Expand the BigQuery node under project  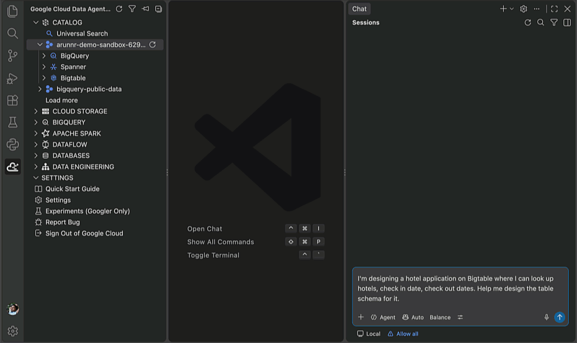(x=44, y=56)
